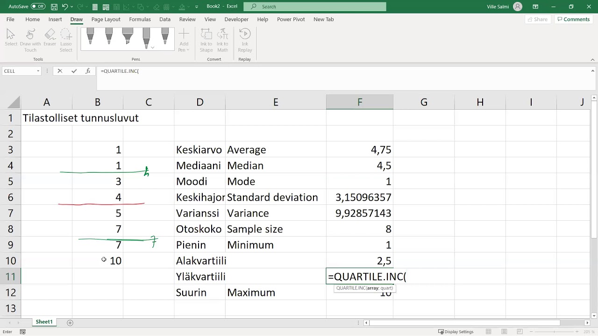598x336 pixels.
Task: Switch to Data tab
Action: (165, 19)
